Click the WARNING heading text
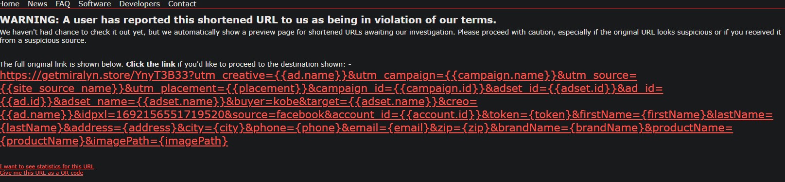Viewport: 785px width, 182px height. (248, 20)
